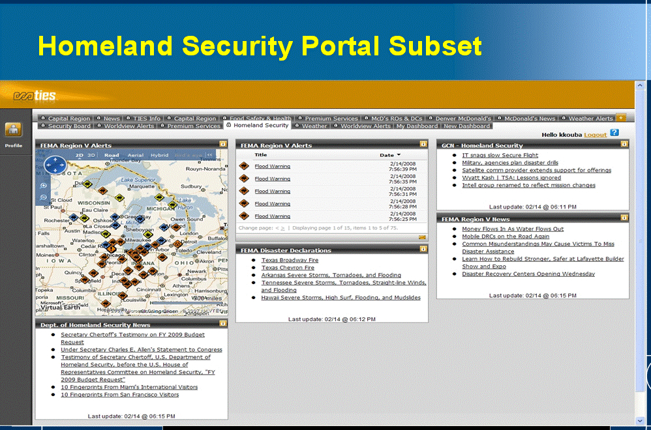Screen dimensions: 651x430
Task: Open the New Dashboard tab
Action: [x=466, y=126]
